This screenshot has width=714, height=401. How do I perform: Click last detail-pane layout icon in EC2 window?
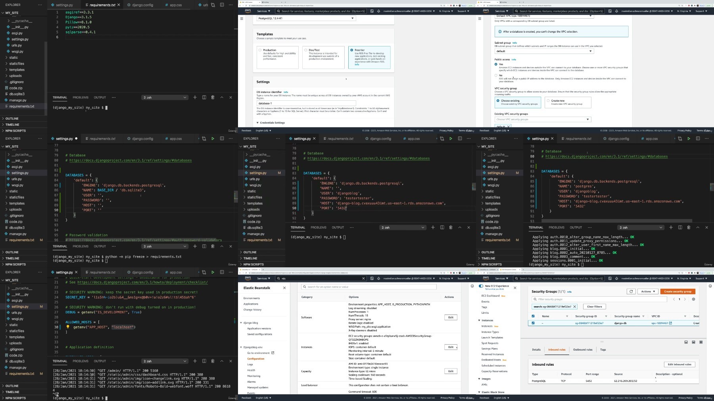(x=701, y=342)
